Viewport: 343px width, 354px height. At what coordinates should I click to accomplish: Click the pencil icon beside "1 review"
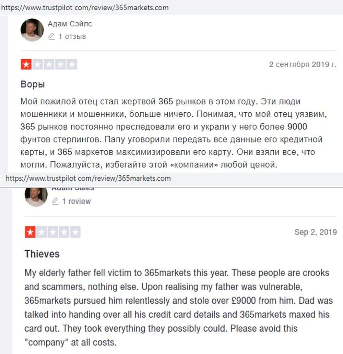coord(55,201)
